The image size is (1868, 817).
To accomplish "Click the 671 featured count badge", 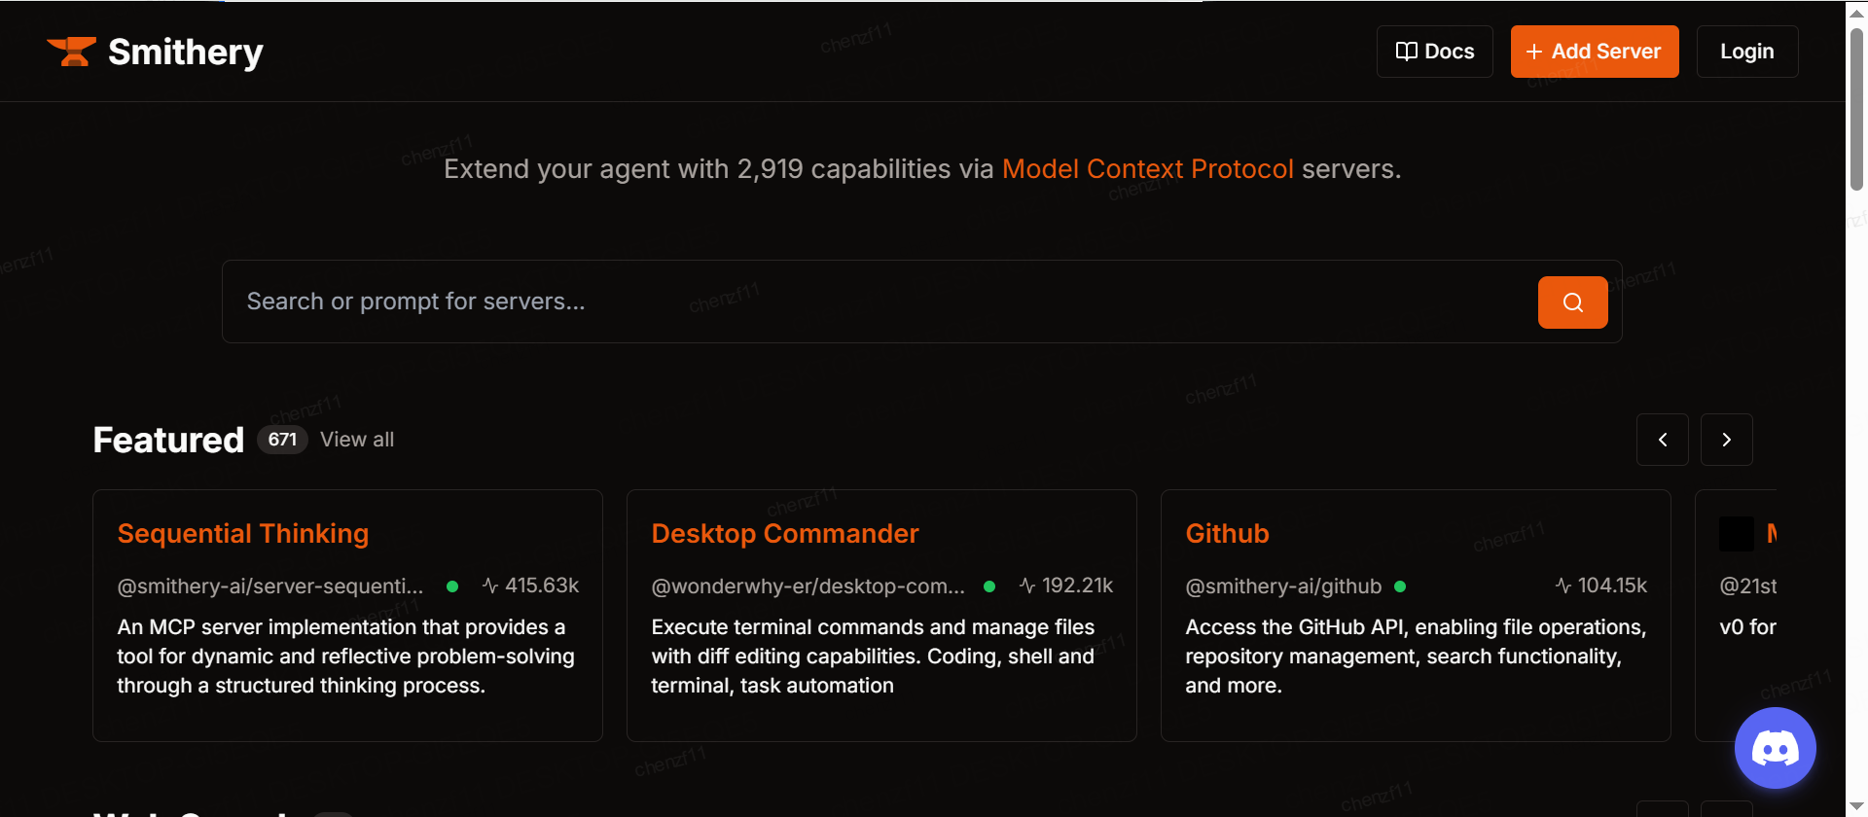I will coord(282,440).
